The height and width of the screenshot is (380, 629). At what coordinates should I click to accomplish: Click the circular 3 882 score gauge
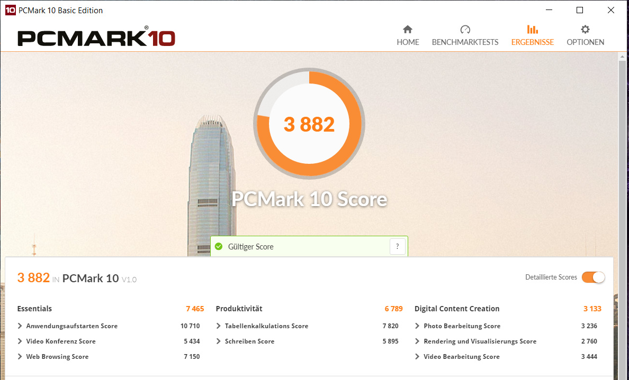pyautogui.click(x=309, y=124)
